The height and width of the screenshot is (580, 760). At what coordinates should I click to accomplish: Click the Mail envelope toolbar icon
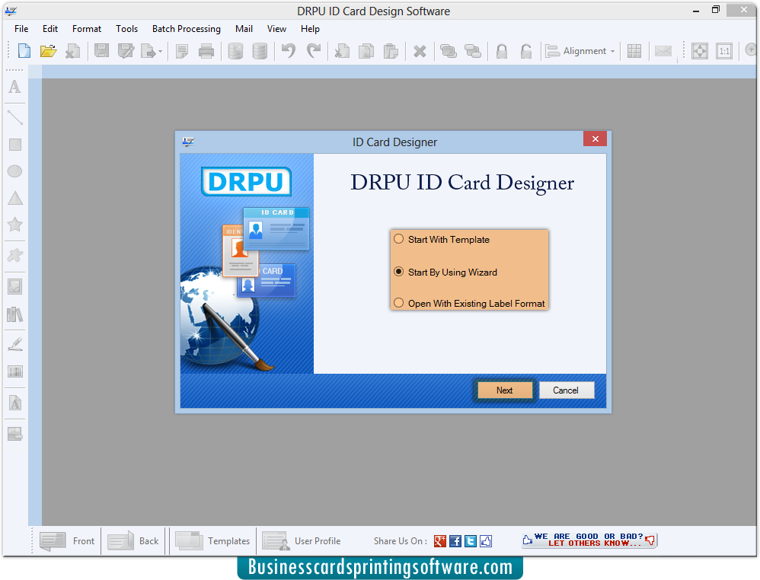663,51
